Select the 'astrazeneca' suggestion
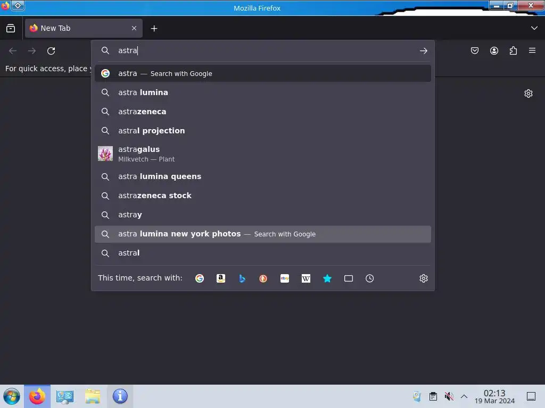545x408 pixels. (263, 112)
